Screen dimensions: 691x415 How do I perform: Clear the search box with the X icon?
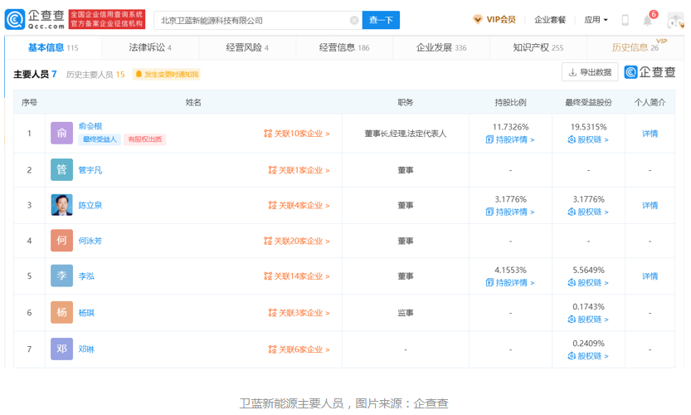[x=354, y=20]
